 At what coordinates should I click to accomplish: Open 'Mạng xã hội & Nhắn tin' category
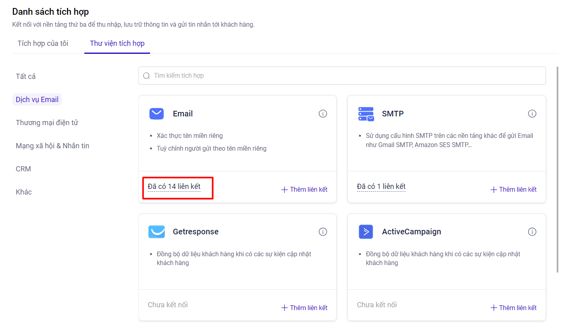coord(53,146)
